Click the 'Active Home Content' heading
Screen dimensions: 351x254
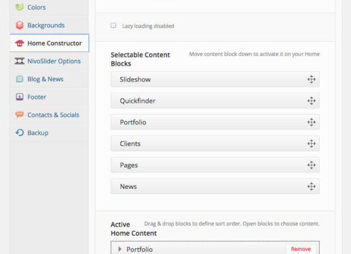[x=134, y=229]
